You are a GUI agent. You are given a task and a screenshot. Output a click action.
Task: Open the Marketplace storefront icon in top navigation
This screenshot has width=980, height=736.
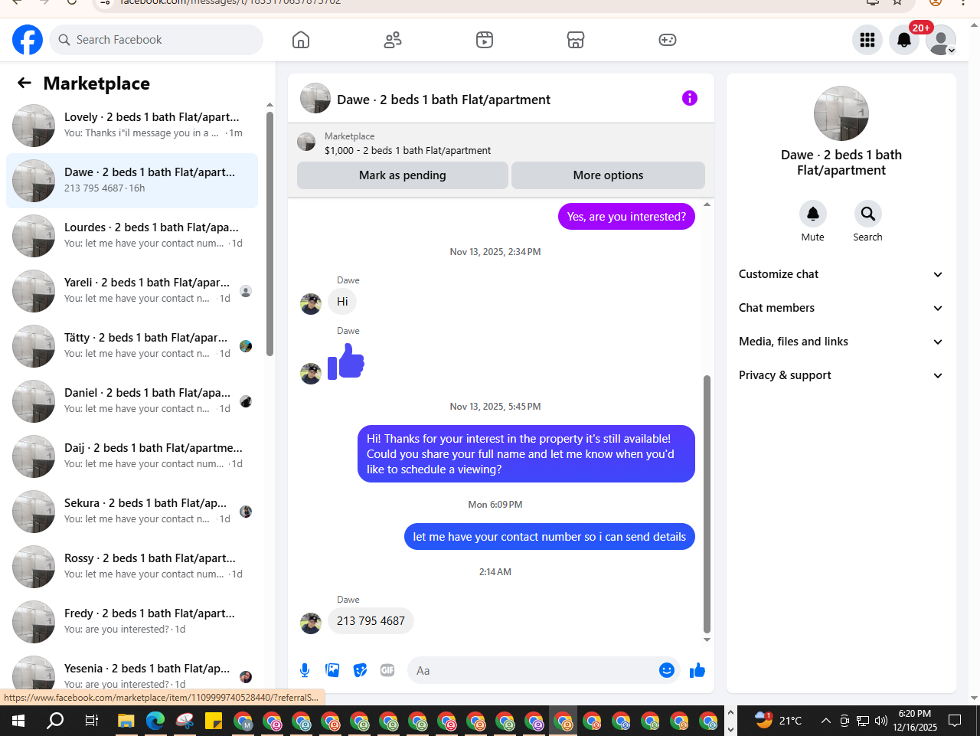point(576,40)
